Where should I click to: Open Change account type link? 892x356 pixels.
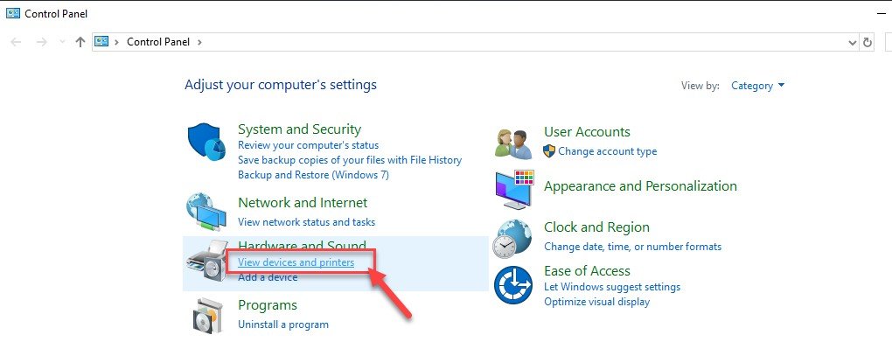coord(607,151)
